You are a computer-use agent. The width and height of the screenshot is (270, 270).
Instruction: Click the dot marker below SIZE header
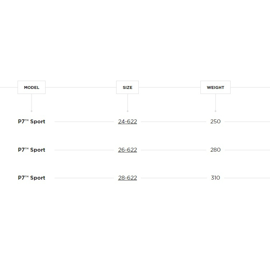click(x=127, y=111)
